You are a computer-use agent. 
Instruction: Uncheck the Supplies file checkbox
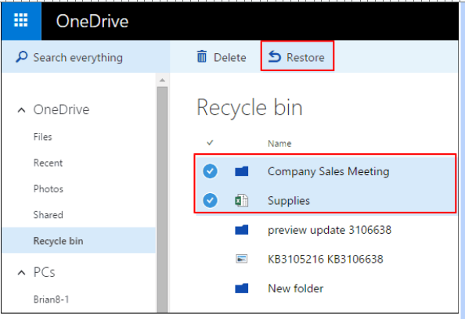pos(210,200)
